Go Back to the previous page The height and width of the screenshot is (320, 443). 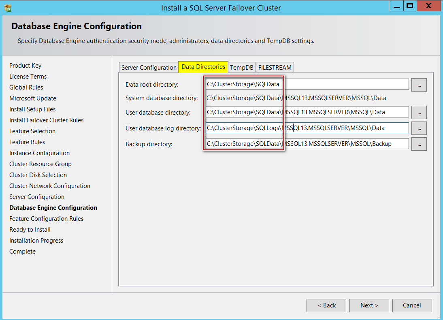326,305
